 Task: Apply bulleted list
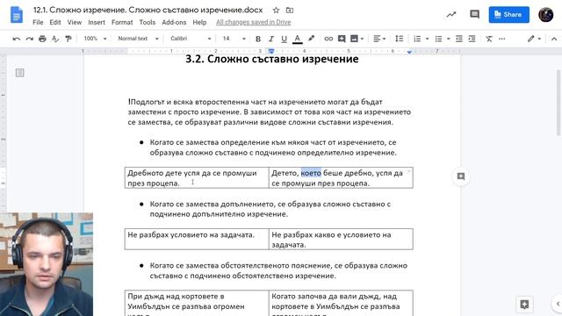[438, 39]
